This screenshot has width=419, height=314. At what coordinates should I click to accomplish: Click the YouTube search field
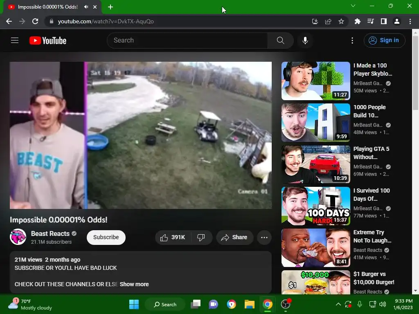coord(187,40)
